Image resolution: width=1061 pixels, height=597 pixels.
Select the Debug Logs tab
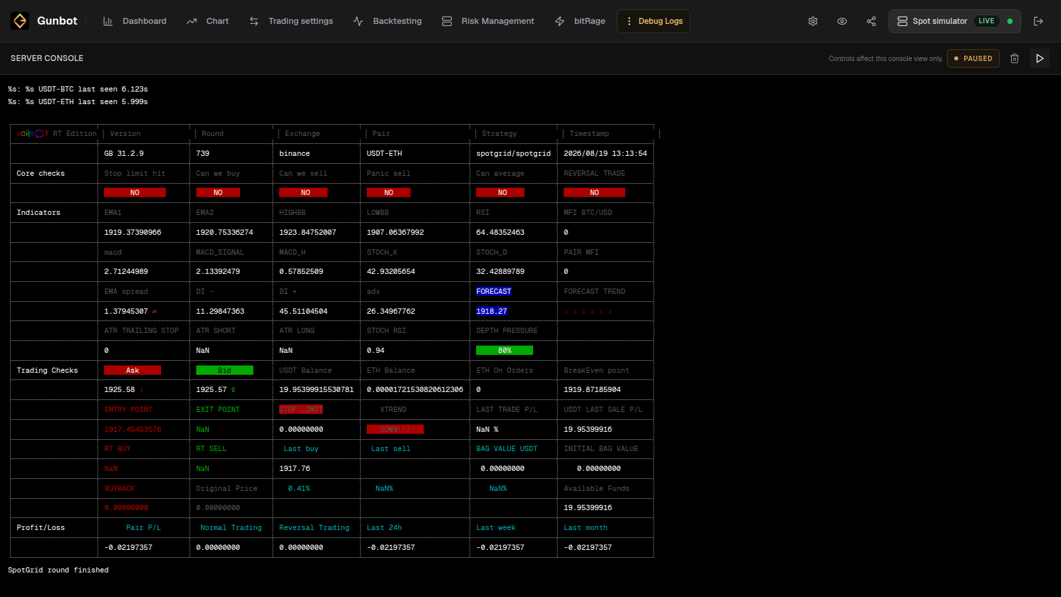(x=653, y=21)
